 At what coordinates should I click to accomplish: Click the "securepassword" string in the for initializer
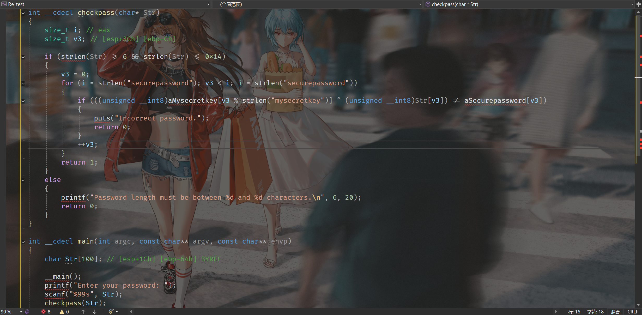tap(160, 83)
